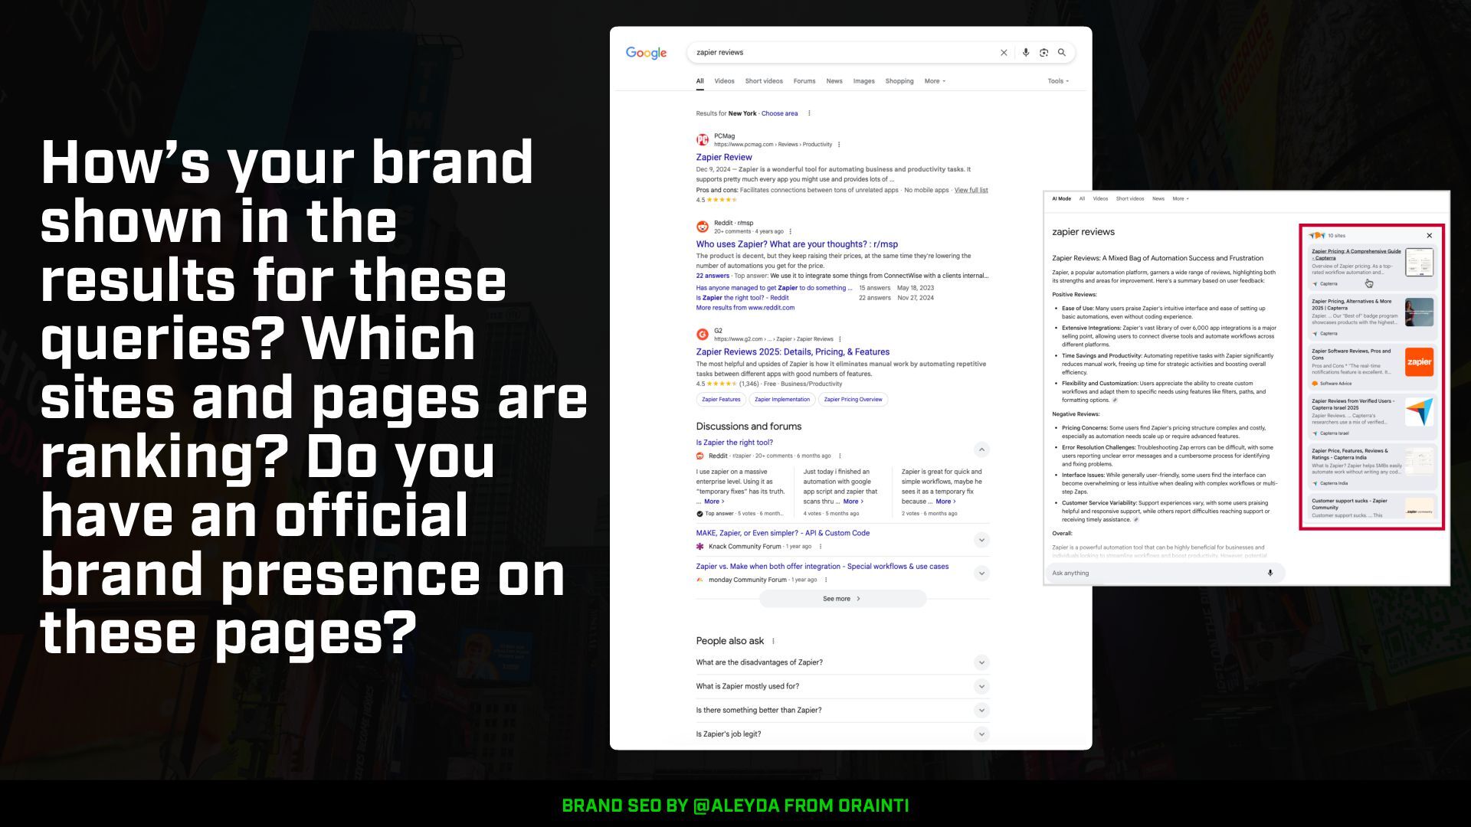Open the PCMag 'Zapier Review' link
The width and height of the screenshot is (1471, 827).
pyautogui.click(x=723, y=157)
